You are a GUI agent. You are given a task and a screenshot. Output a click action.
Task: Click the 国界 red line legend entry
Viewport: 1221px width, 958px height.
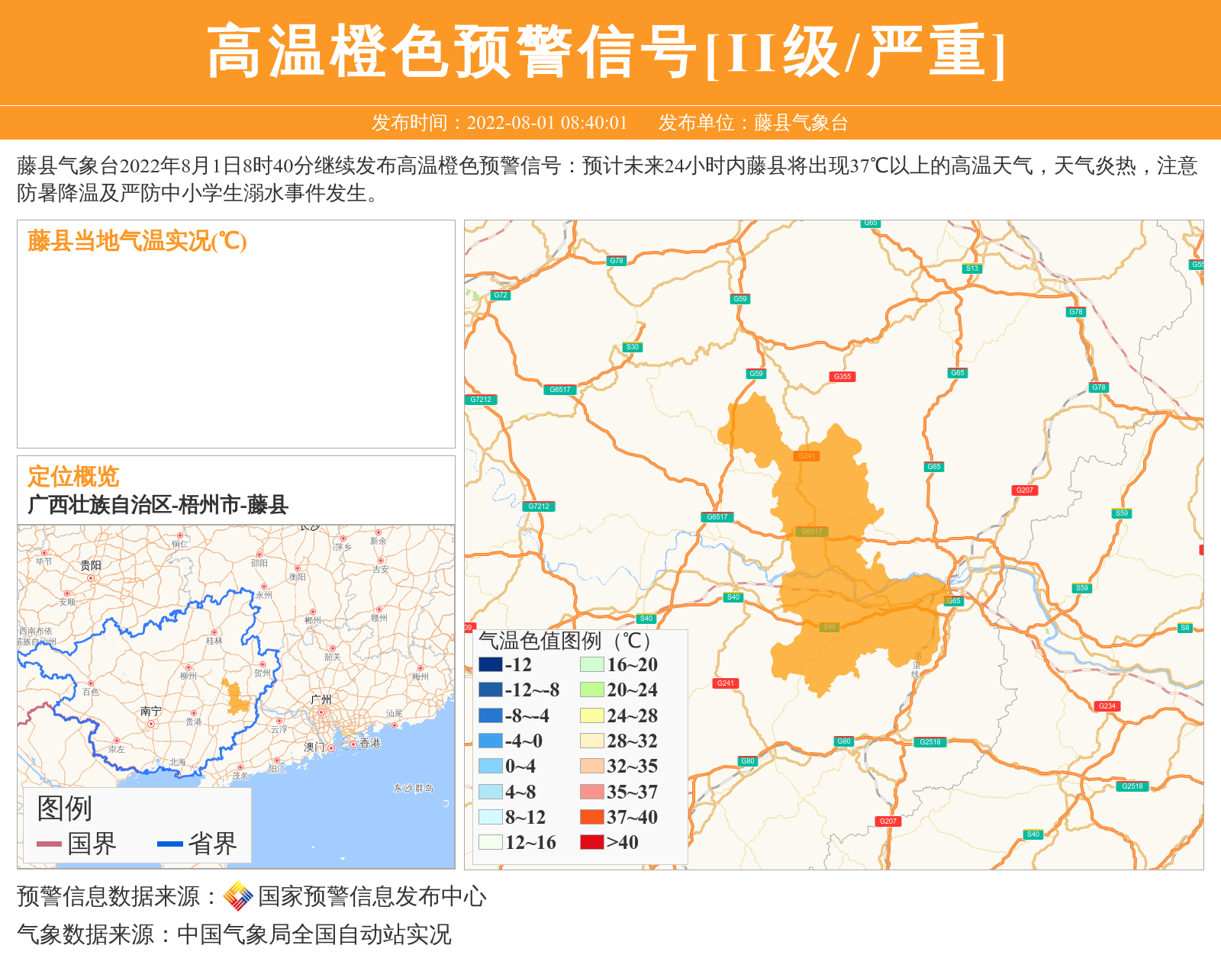[x=76, y=844]
